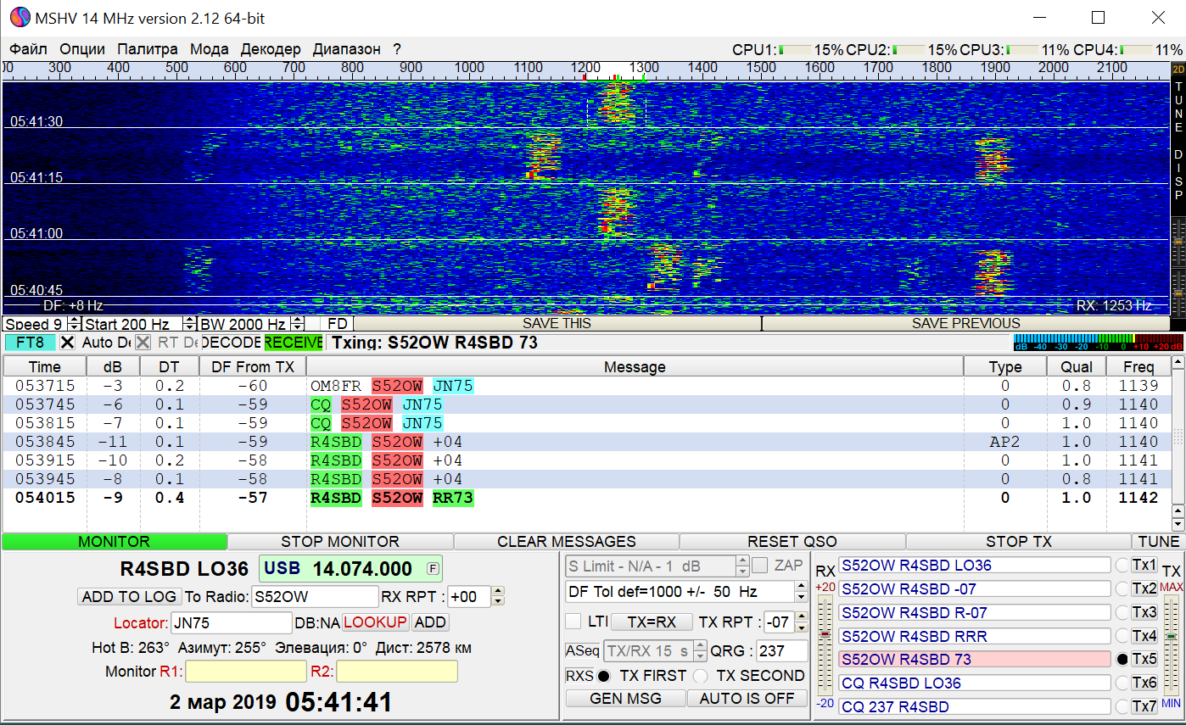Click the CLEAR MESSAGES button
Viewport: 1186px width, 725px height.
pos(567,541)
